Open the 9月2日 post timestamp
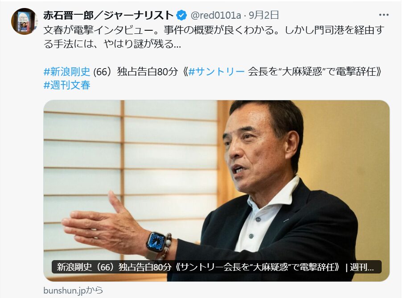412x298 pixels. 264,15
